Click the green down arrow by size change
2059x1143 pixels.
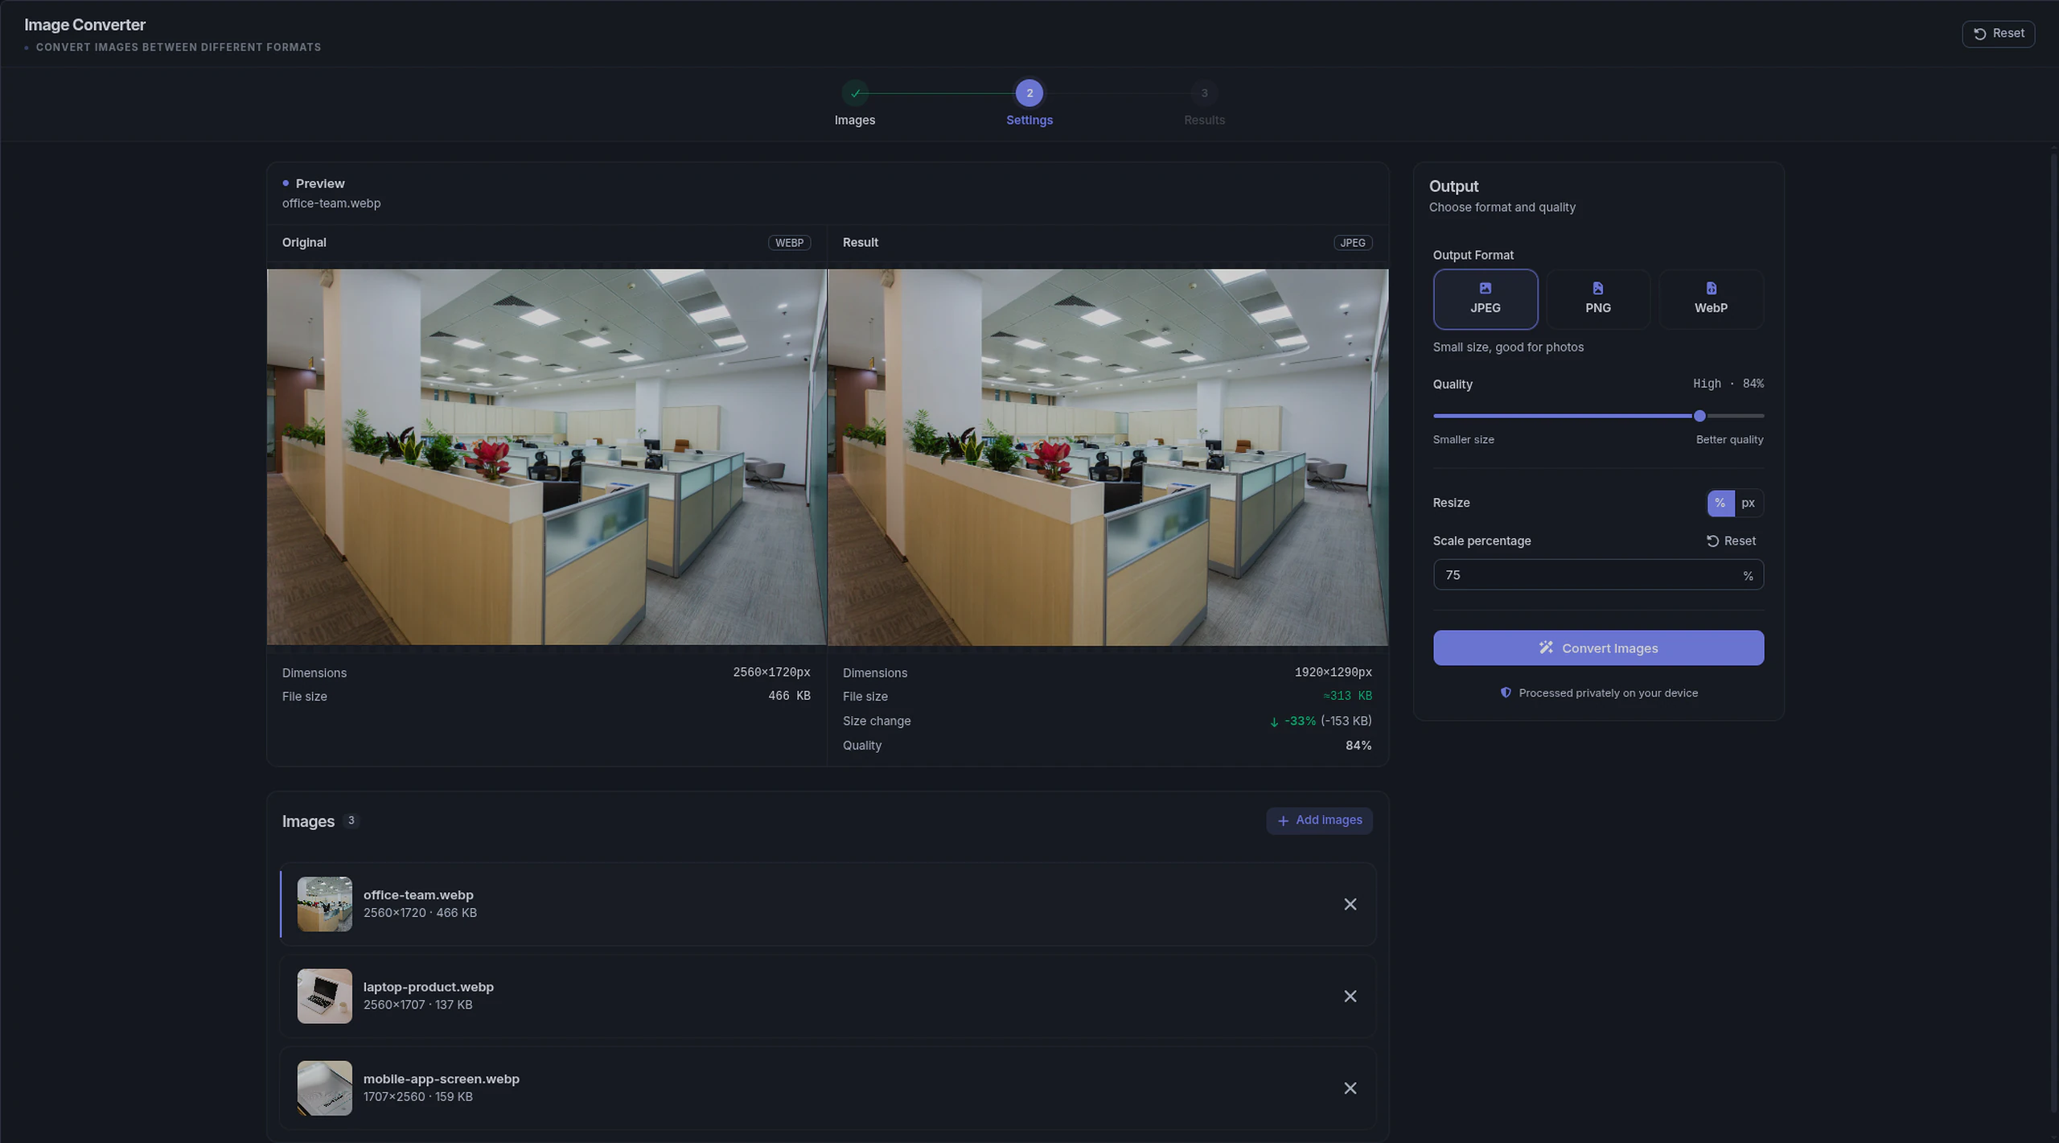(x=1273, y=722)
